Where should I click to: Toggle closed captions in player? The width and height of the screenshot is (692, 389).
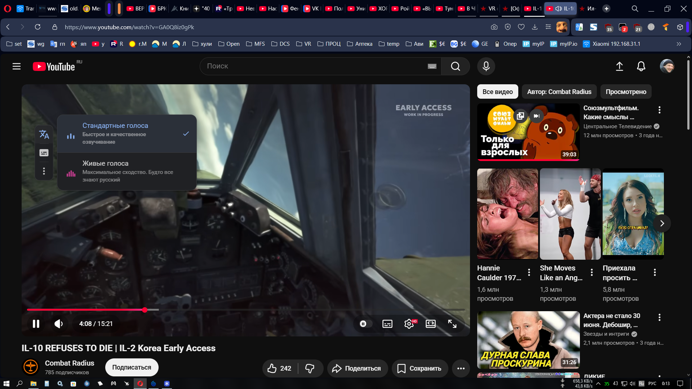coord(387,324)
